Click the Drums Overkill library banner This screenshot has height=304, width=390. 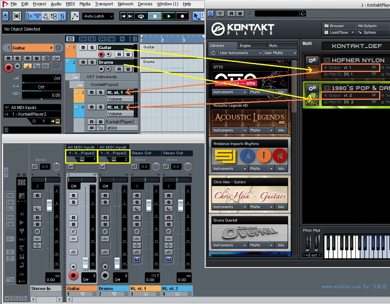(250, 232)
